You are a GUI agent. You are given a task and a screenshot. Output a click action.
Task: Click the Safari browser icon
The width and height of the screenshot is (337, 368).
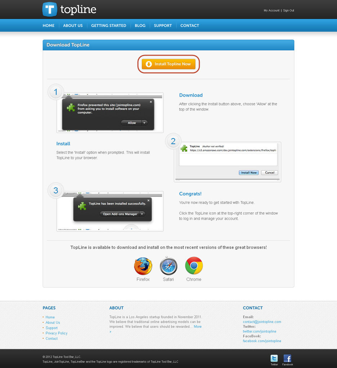click(168, 266)
